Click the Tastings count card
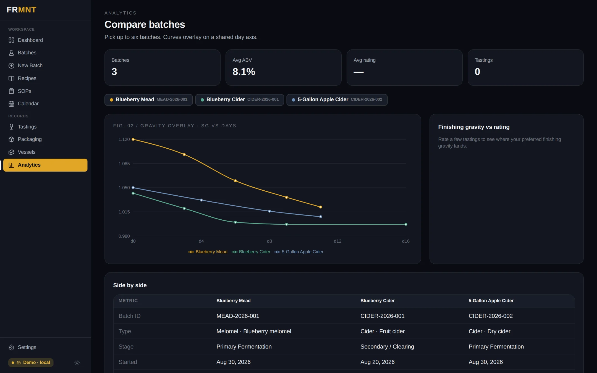The width and height of the screenshot is (597, 373). click(x=526, y=67)
